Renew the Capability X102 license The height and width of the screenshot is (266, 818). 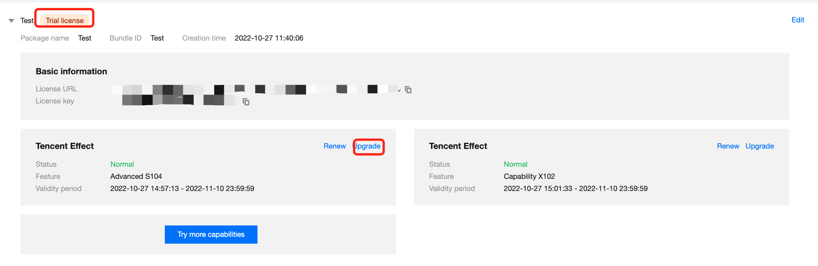(728, 146)
